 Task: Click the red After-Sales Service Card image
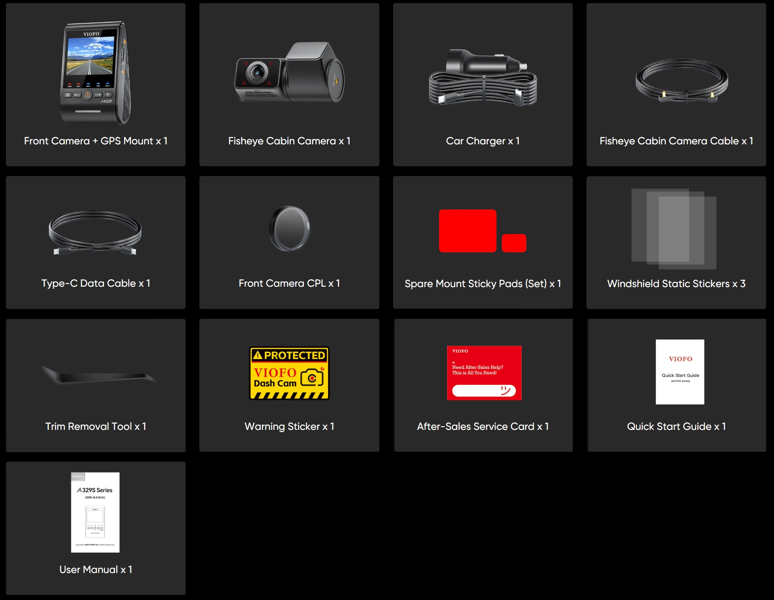coord(484,372)
